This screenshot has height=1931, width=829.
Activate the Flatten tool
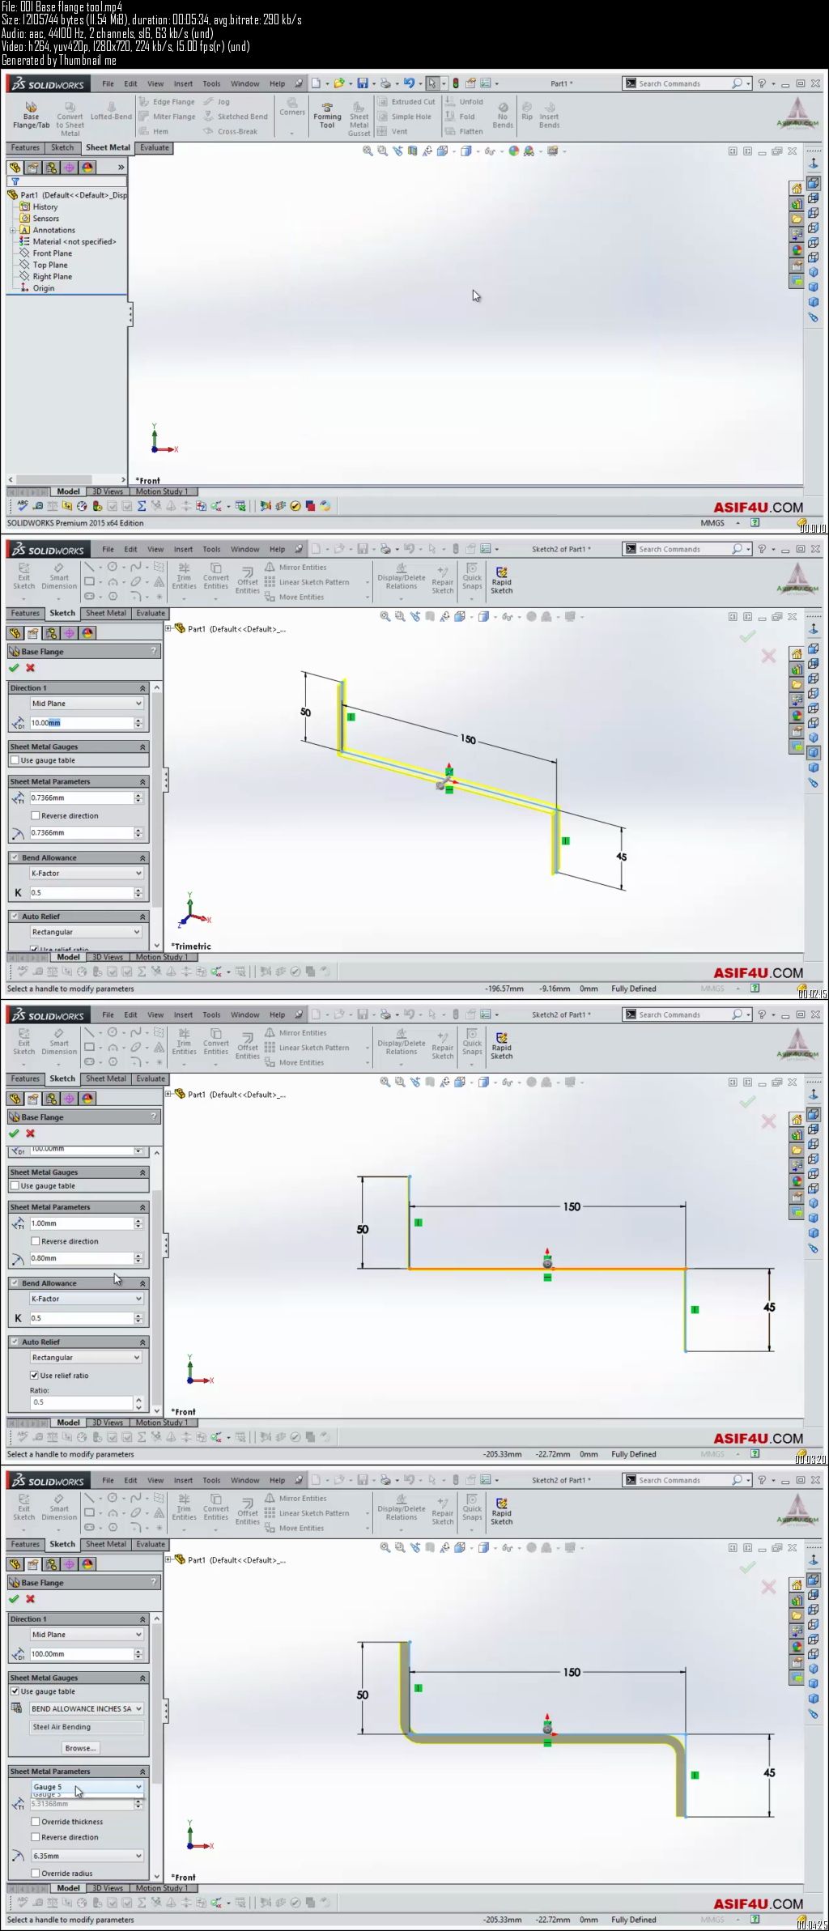[x=464, y=131]
